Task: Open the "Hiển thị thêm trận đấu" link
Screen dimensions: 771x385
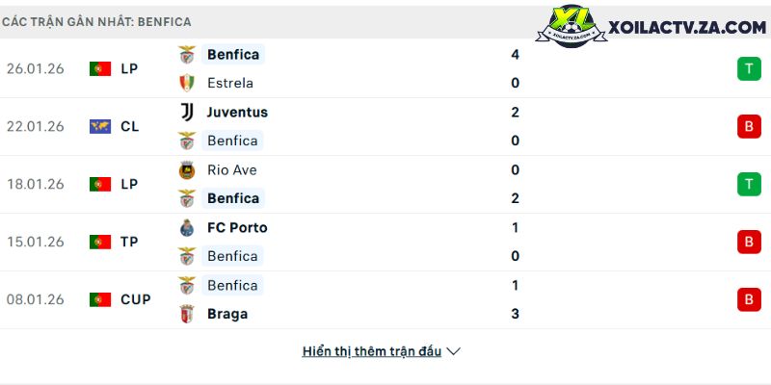Action: tap(371, 351)
